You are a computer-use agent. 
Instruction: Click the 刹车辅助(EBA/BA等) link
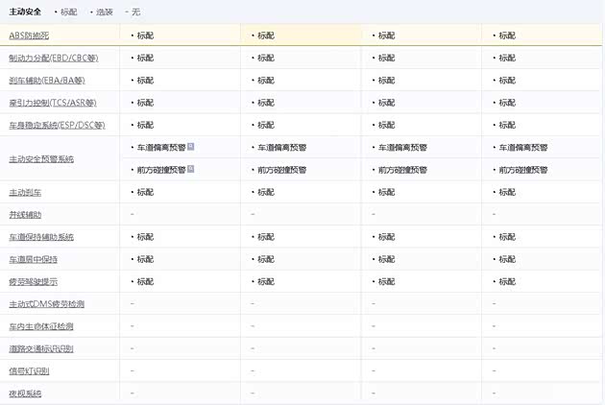(x=52, y=80)
